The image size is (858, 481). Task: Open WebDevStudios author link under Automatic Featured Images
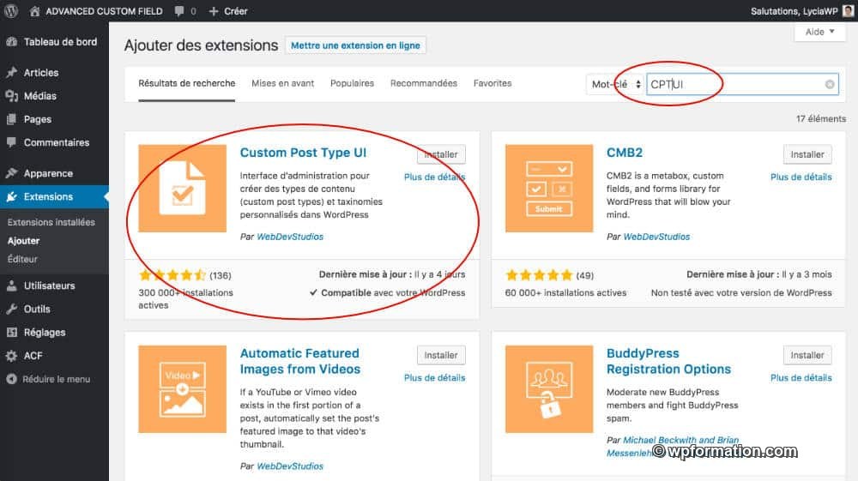point(290,466)
